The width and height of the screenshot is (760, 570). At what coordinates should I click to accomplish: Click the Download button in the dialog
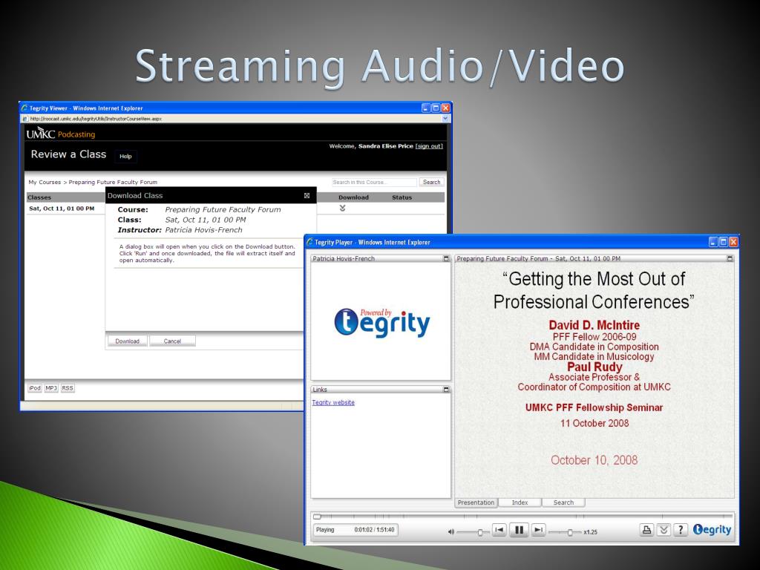127,341
